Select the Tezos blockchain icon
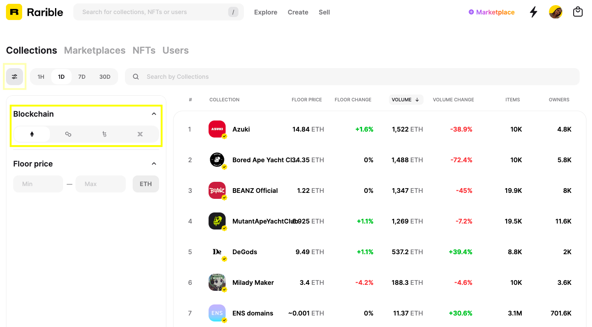Screen dimensions: 592x327 [104, 134]
